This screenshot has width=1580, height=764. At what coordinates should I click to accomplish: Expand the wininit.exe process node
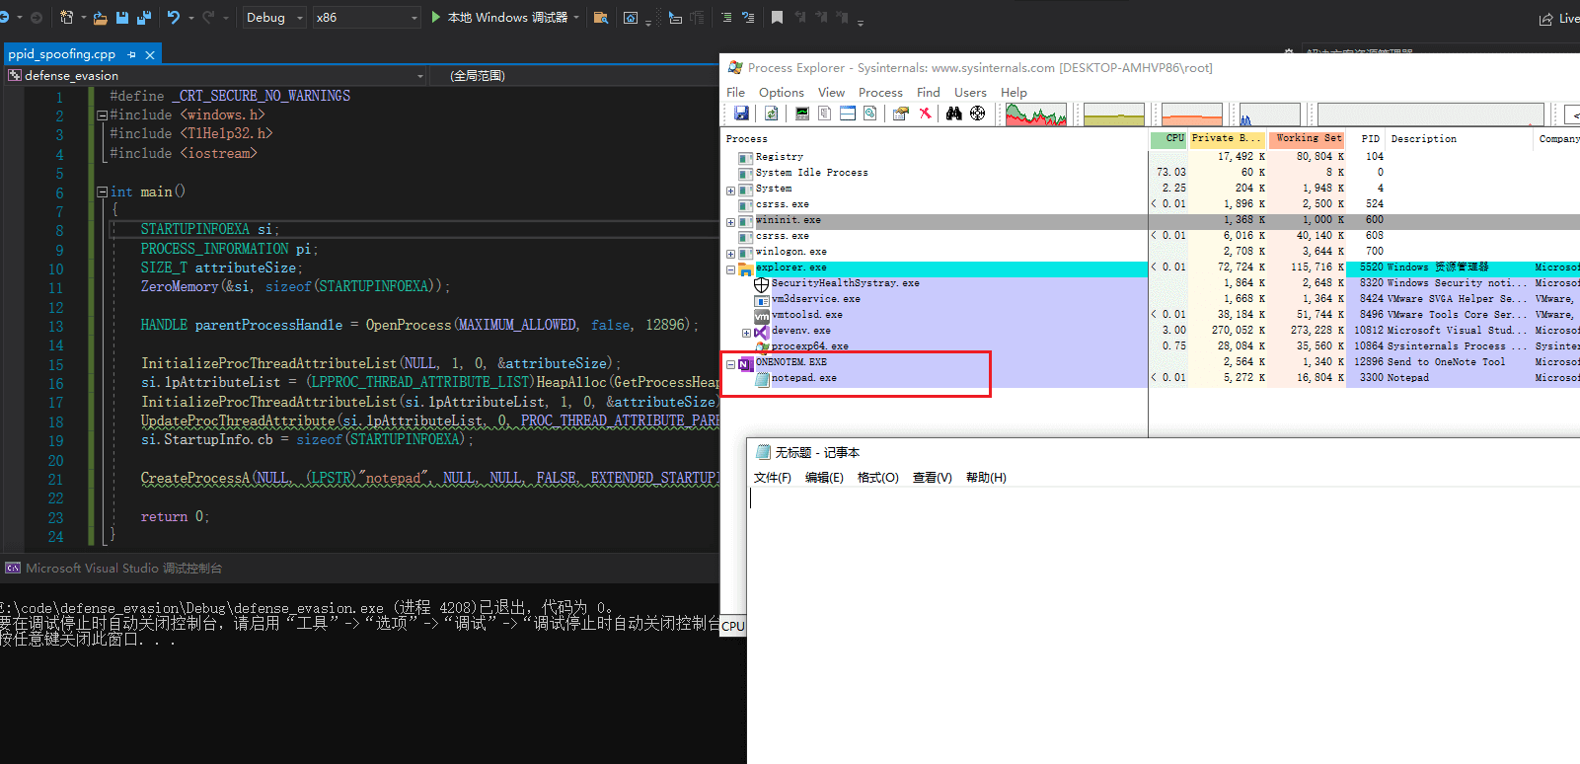pos(730,222)
